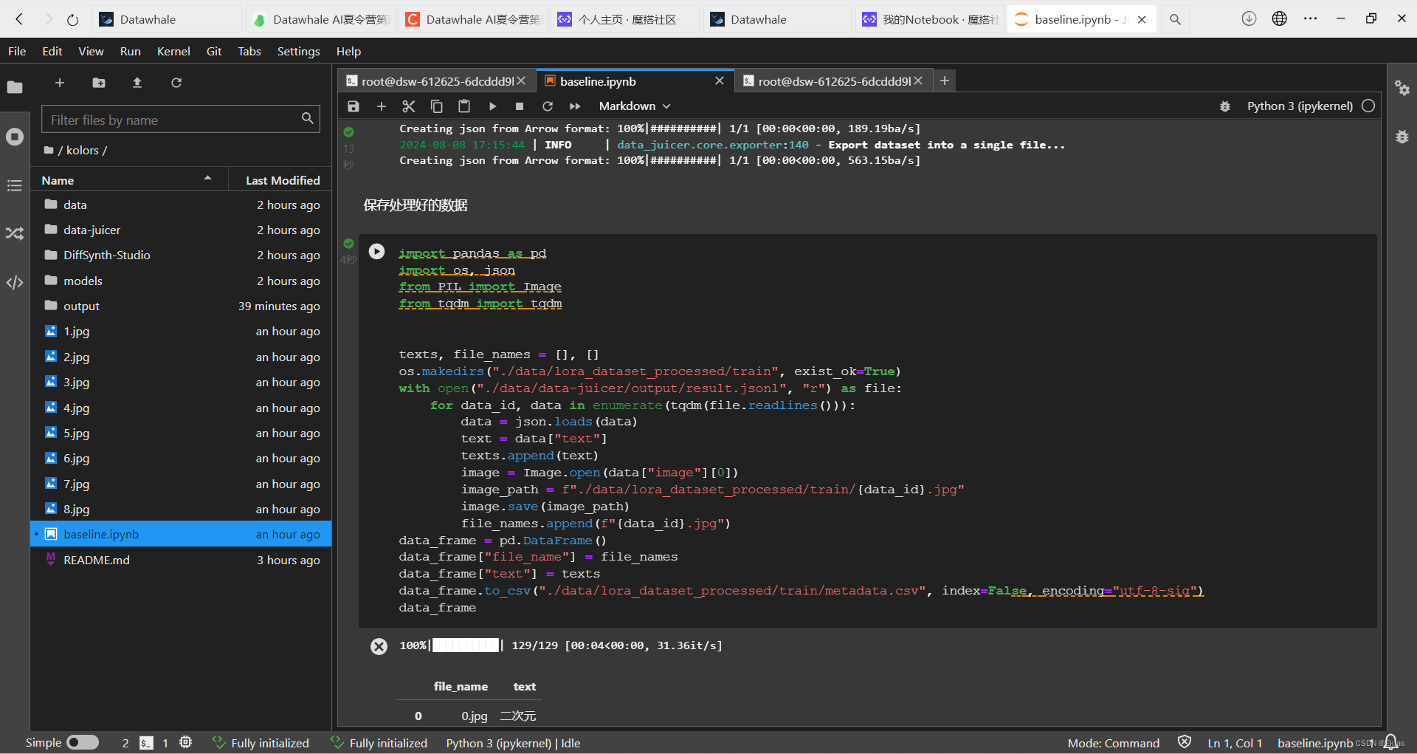Open the browser search magnifier
1417x754 pixels.
point(1175,20)
